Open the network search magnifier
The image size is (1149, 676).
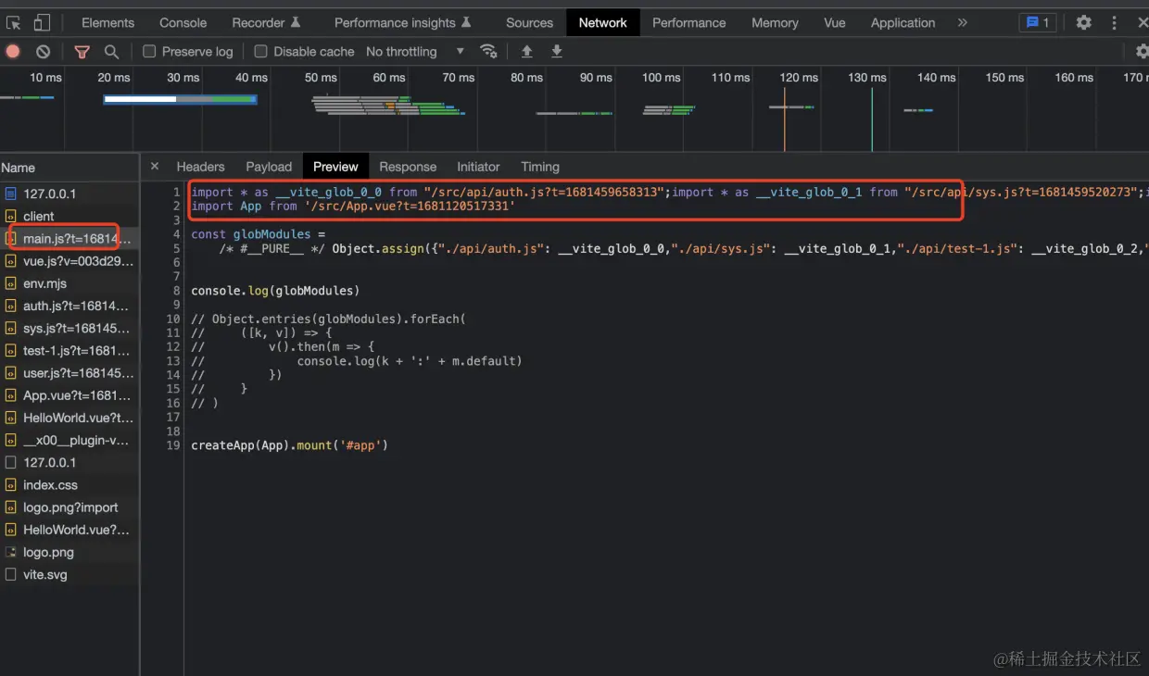point(111,52)
